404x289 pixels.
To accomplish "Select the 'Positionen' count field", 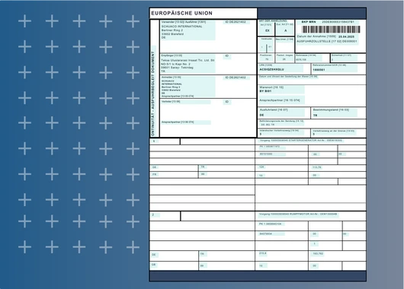I will pyautogui.click(x=267, y=57).
